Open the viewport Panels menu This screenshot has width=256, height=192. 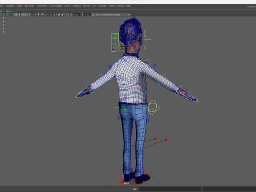[x=9, y=11]
